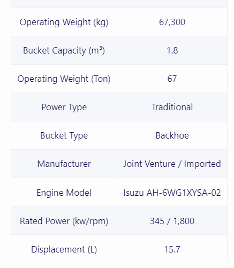Screen dimensions: 234x268
Task: Select the 67,300 weight value
Action: (x=172, y=22)
